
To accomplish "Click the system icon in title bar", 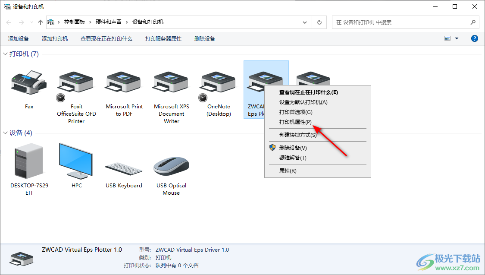I will click(x=7, y=6).
